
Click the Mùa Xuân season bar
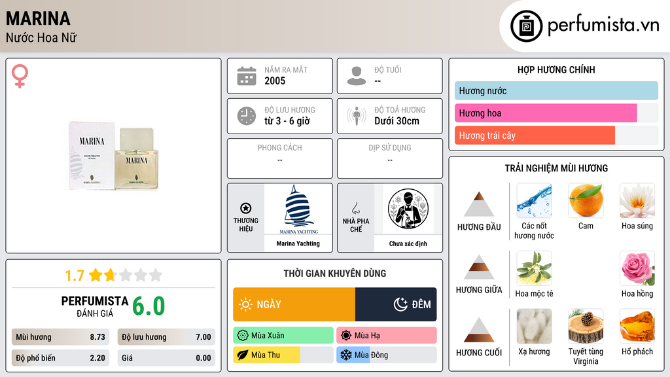283,336
